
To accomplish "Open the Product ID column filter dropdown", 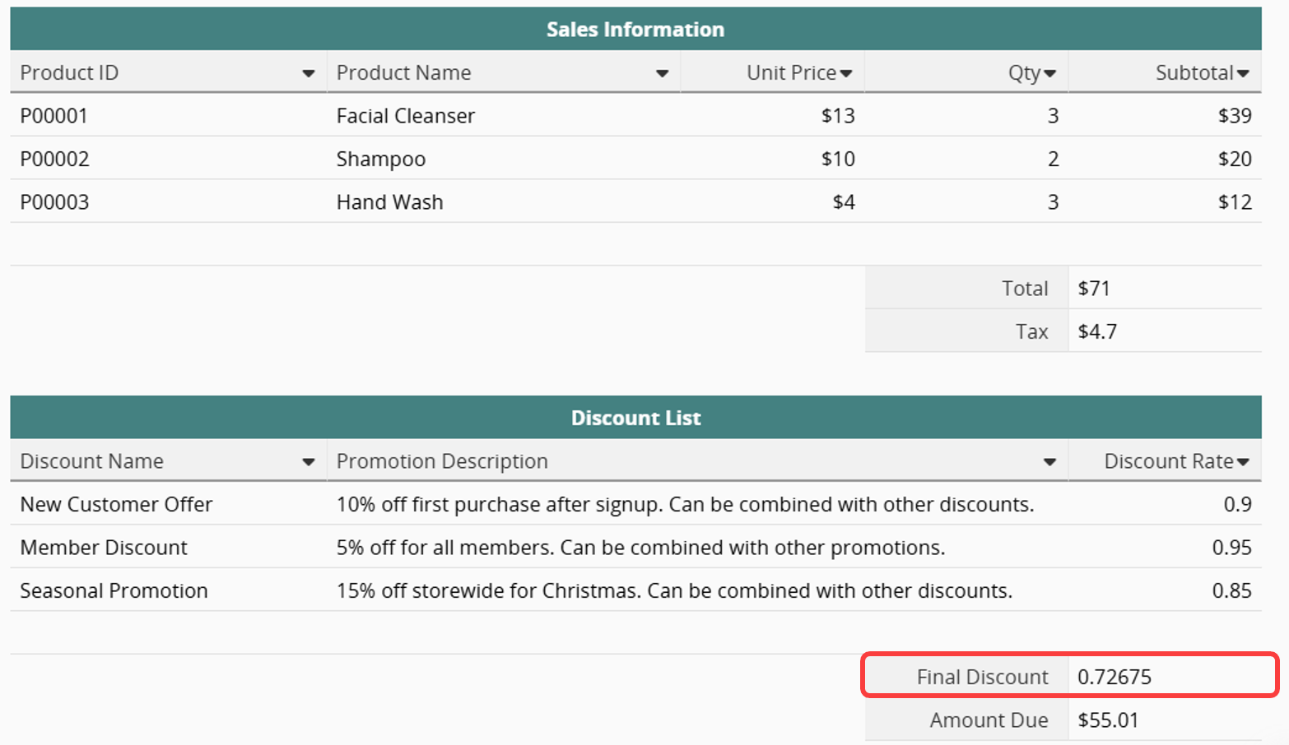I will click(x=309, y=74).
